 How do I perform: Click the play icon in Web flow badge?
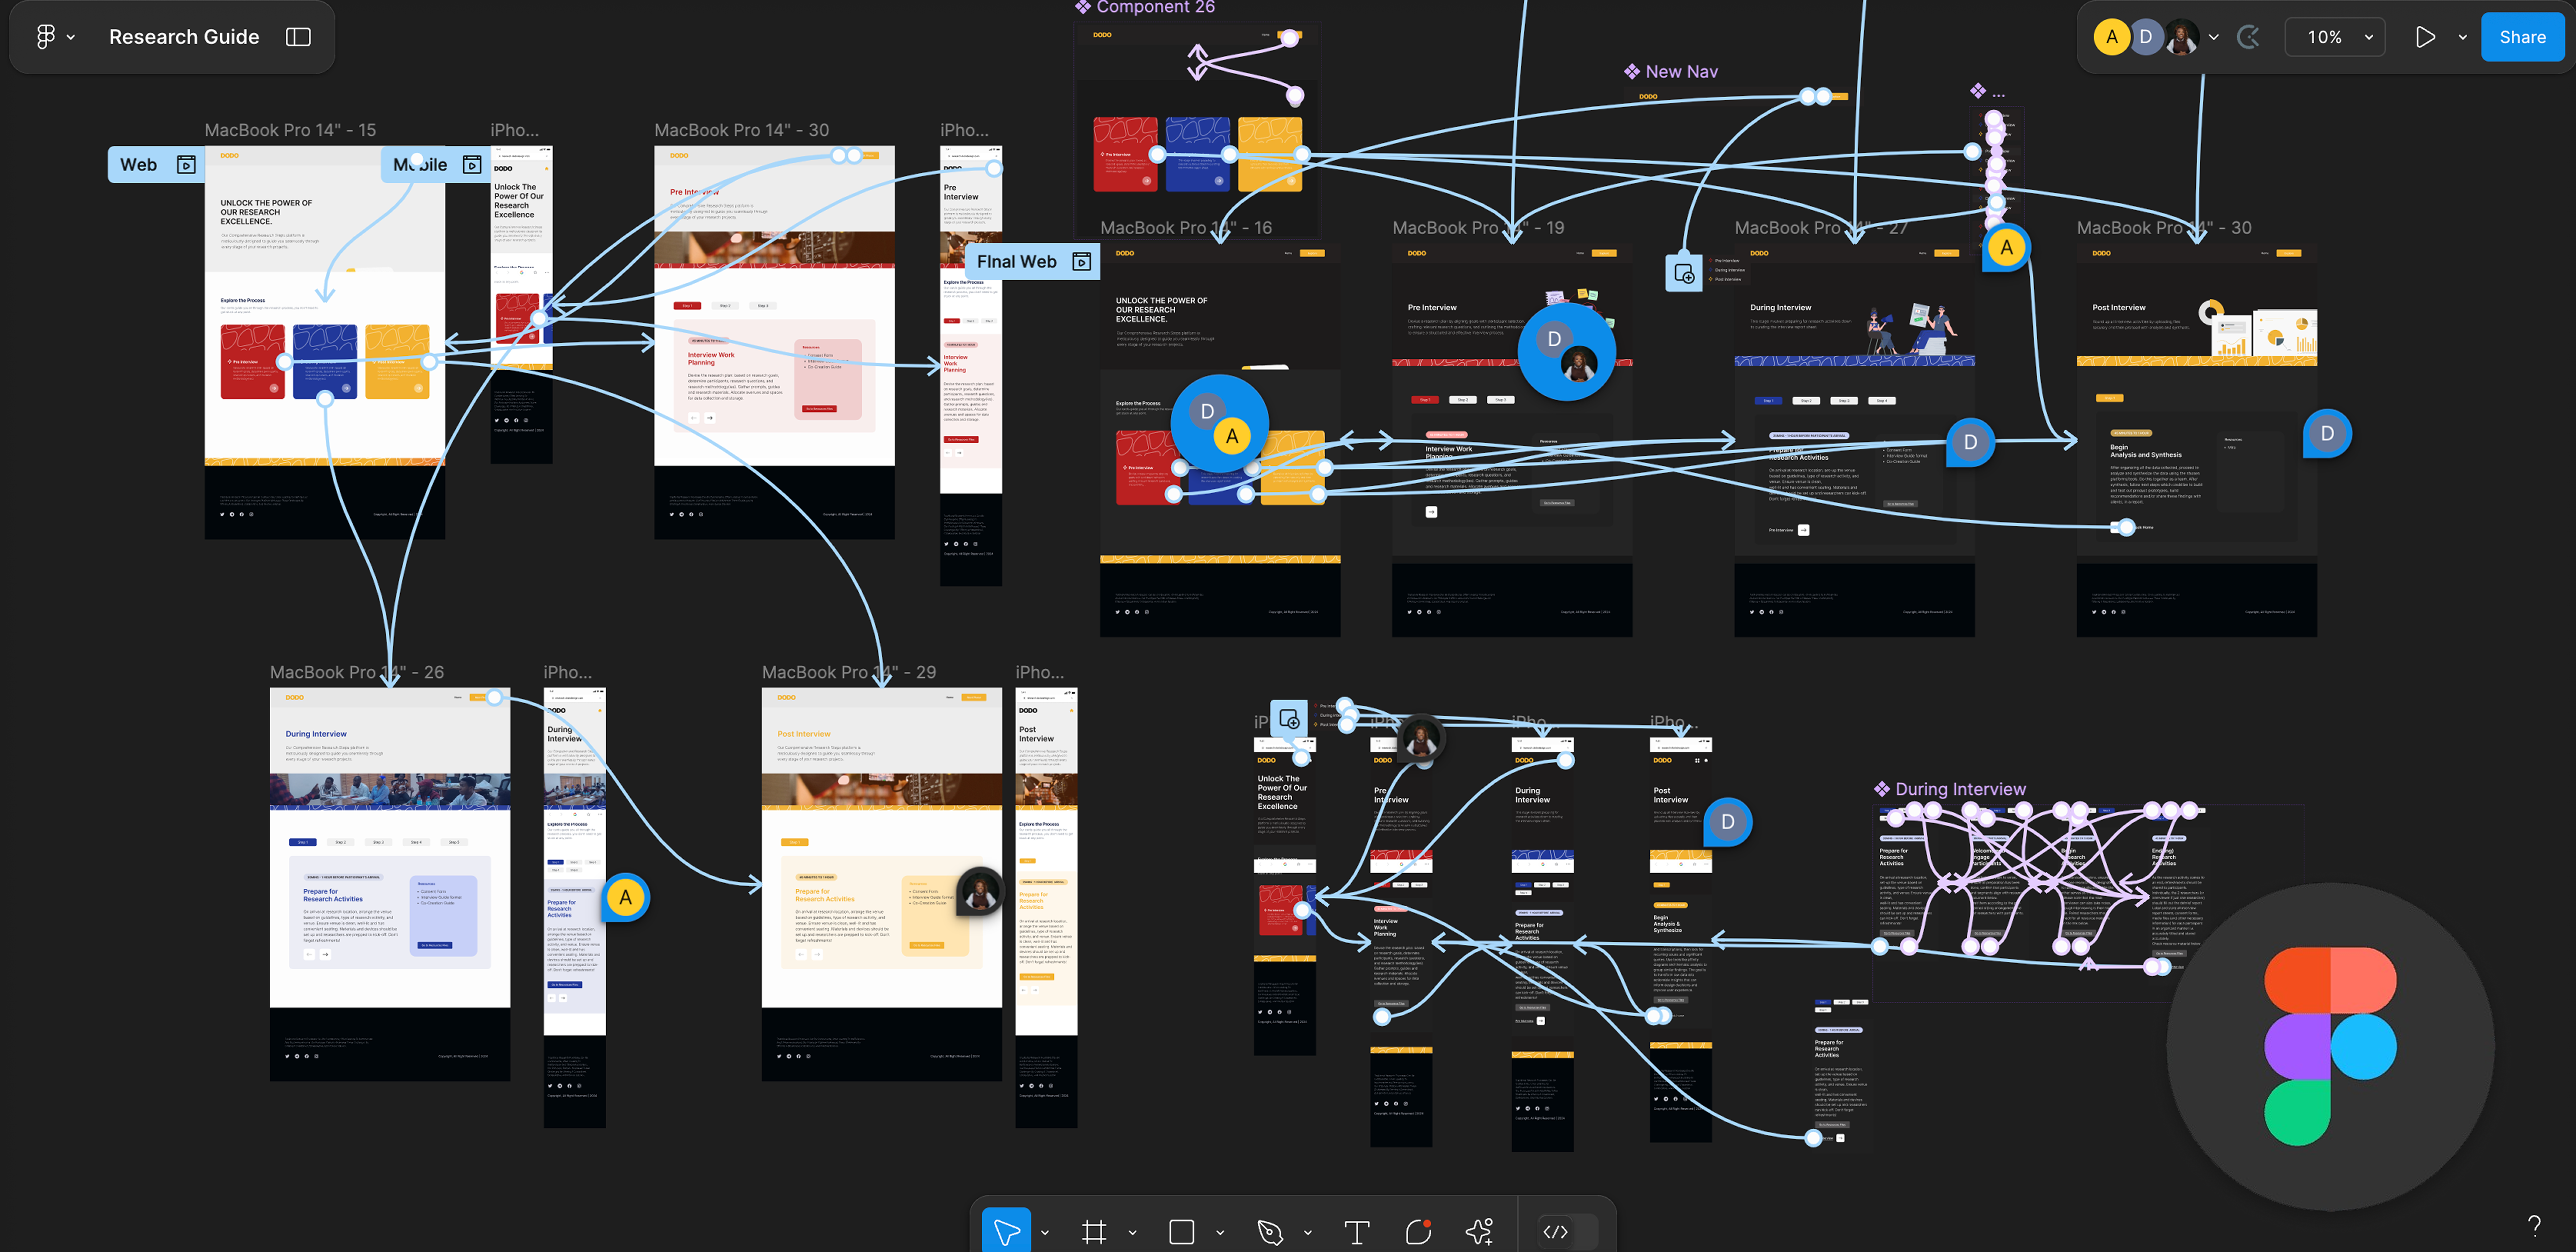(186, 165)
